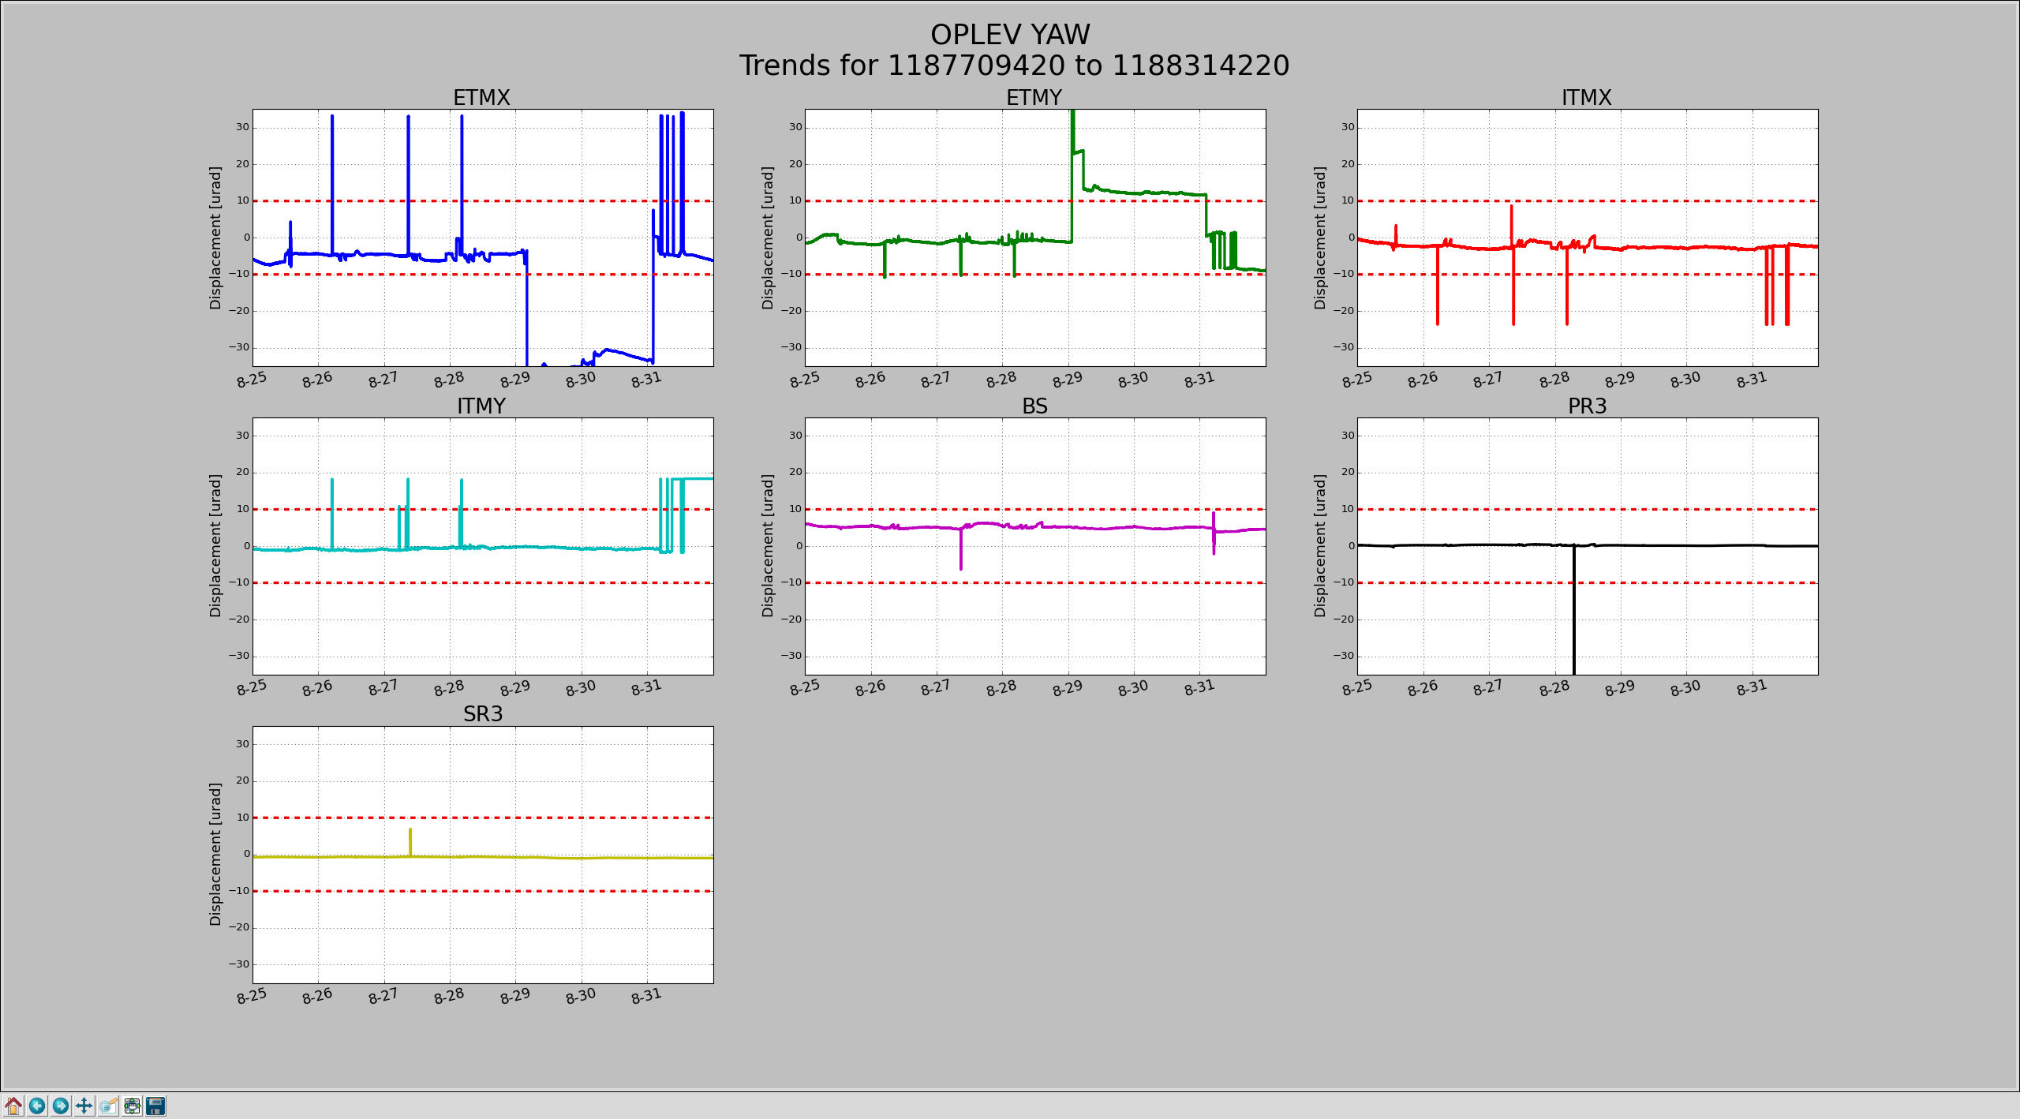This screenshot has height=1119, width=2020.
Task: Activate the Zoom to rectangle tool
Action: click(109, 1106)
